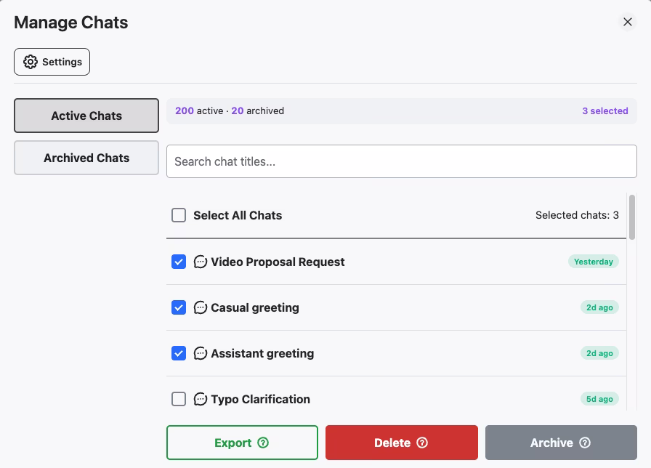Open the Settings panel

pyautogui.click(x=52, y=62)
